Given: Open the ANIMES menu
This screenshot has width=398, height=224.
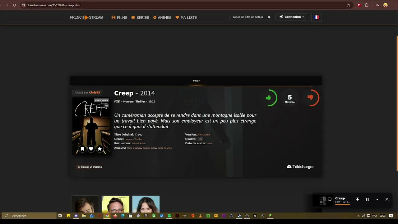Looking at the screenshot, I should [162, 17].
